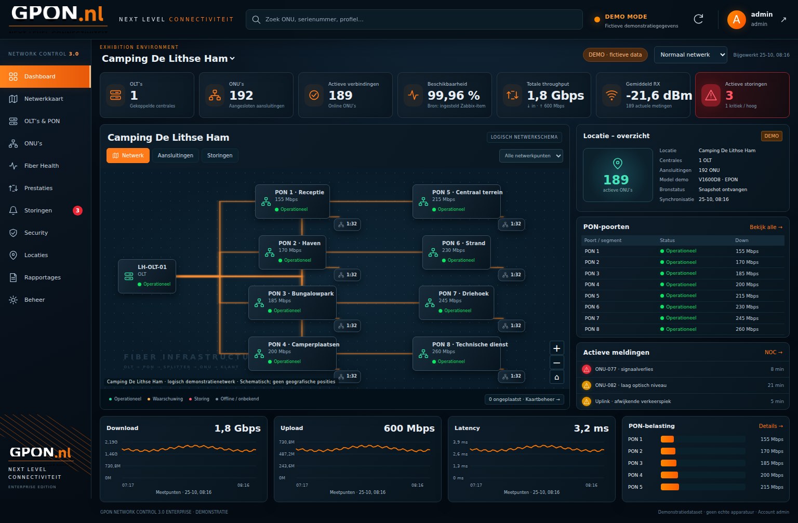
Task: Switch to the Storingen tab
Action: pyautogui.click(x=220, y=156)
